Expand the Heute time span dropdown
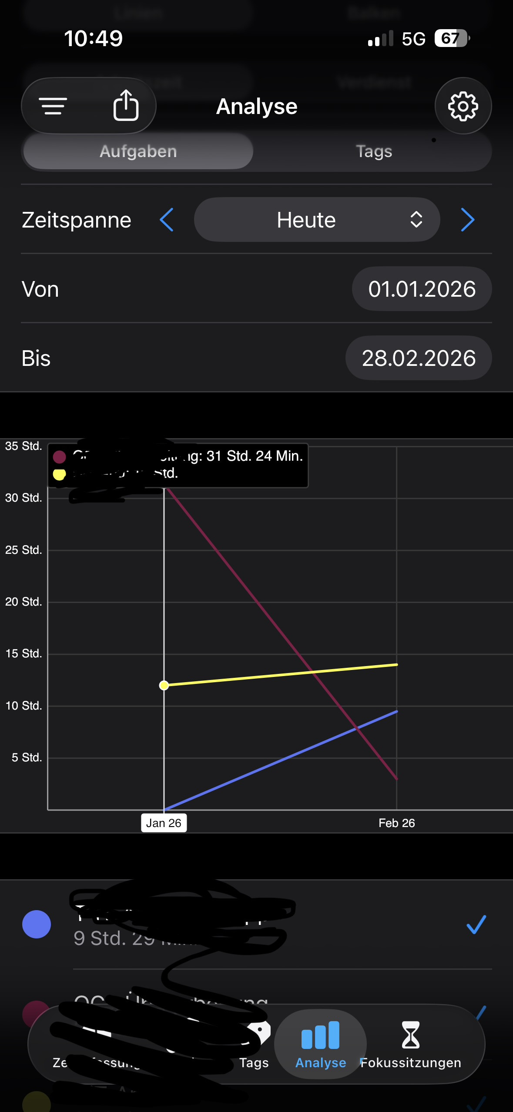 (317, 220)
